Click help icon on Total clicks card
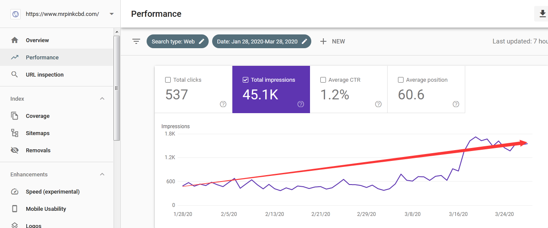548x228 pixels. pyautogui.click(x=223, y=104)
